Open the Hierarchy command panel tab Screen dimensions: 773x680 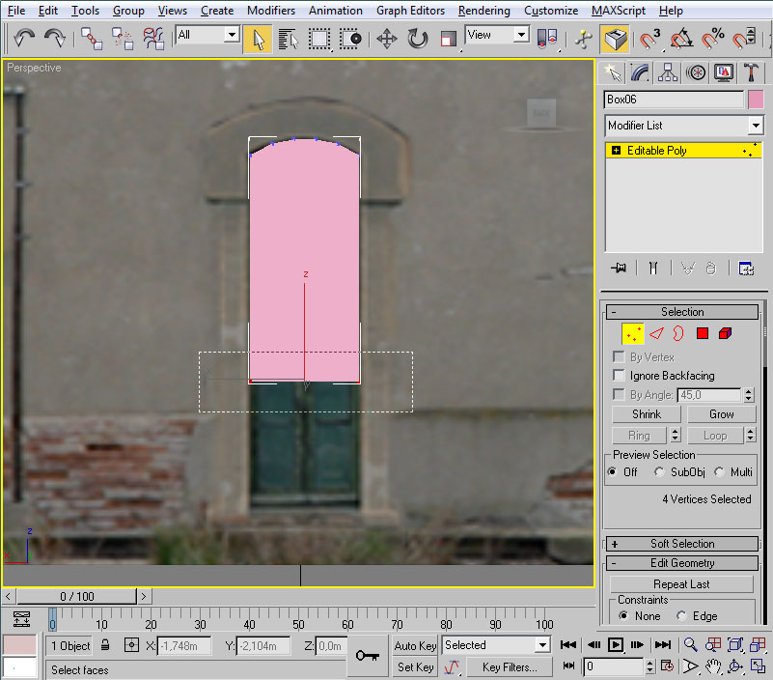[667, 72]
